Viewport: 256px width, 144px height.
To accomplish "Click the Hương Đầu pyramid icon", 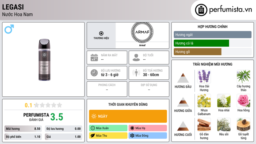I will click(183, 78).
